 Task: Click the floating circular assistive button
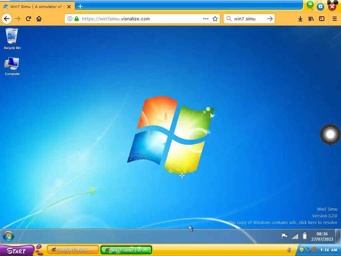click(330, 134)
